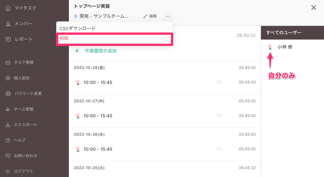Open 個人設定 personal settings

pyautogui.click(x=21, y=78)
